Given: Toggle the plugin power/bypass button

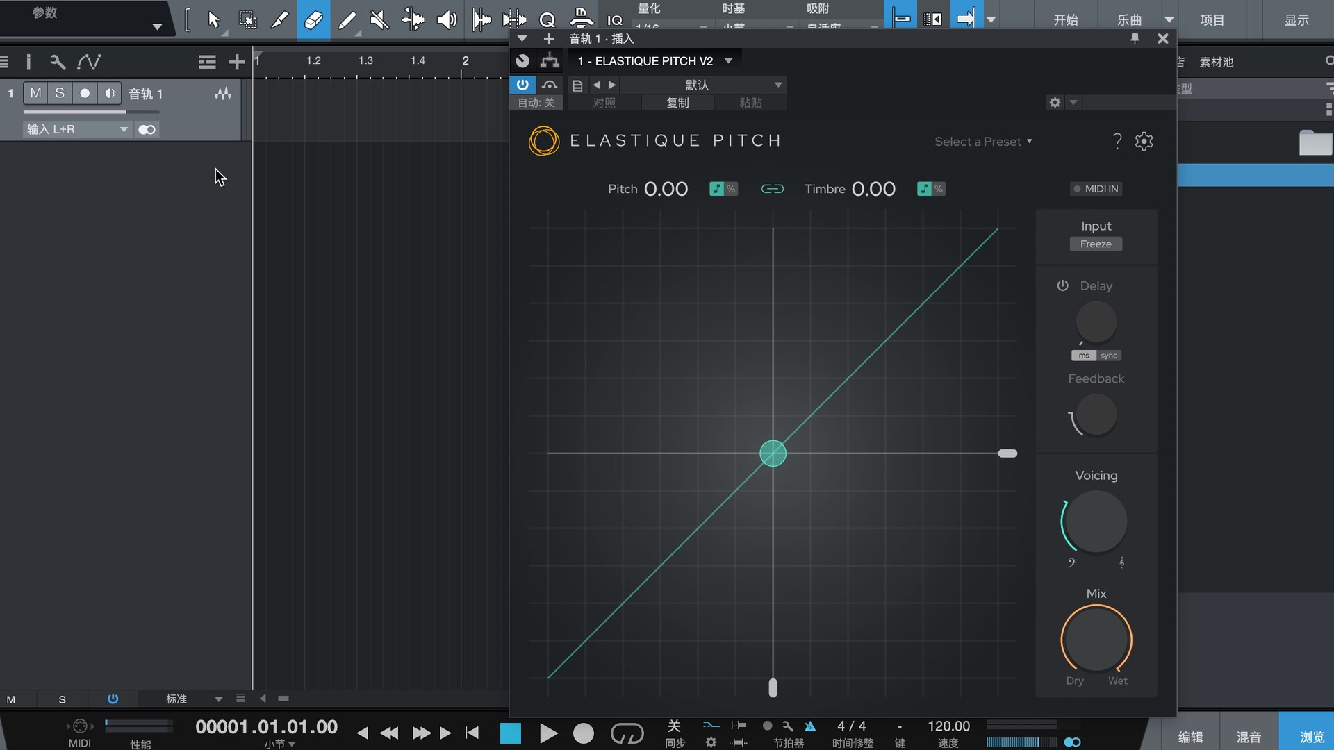Looking at the screenshot, I should 522,85.
